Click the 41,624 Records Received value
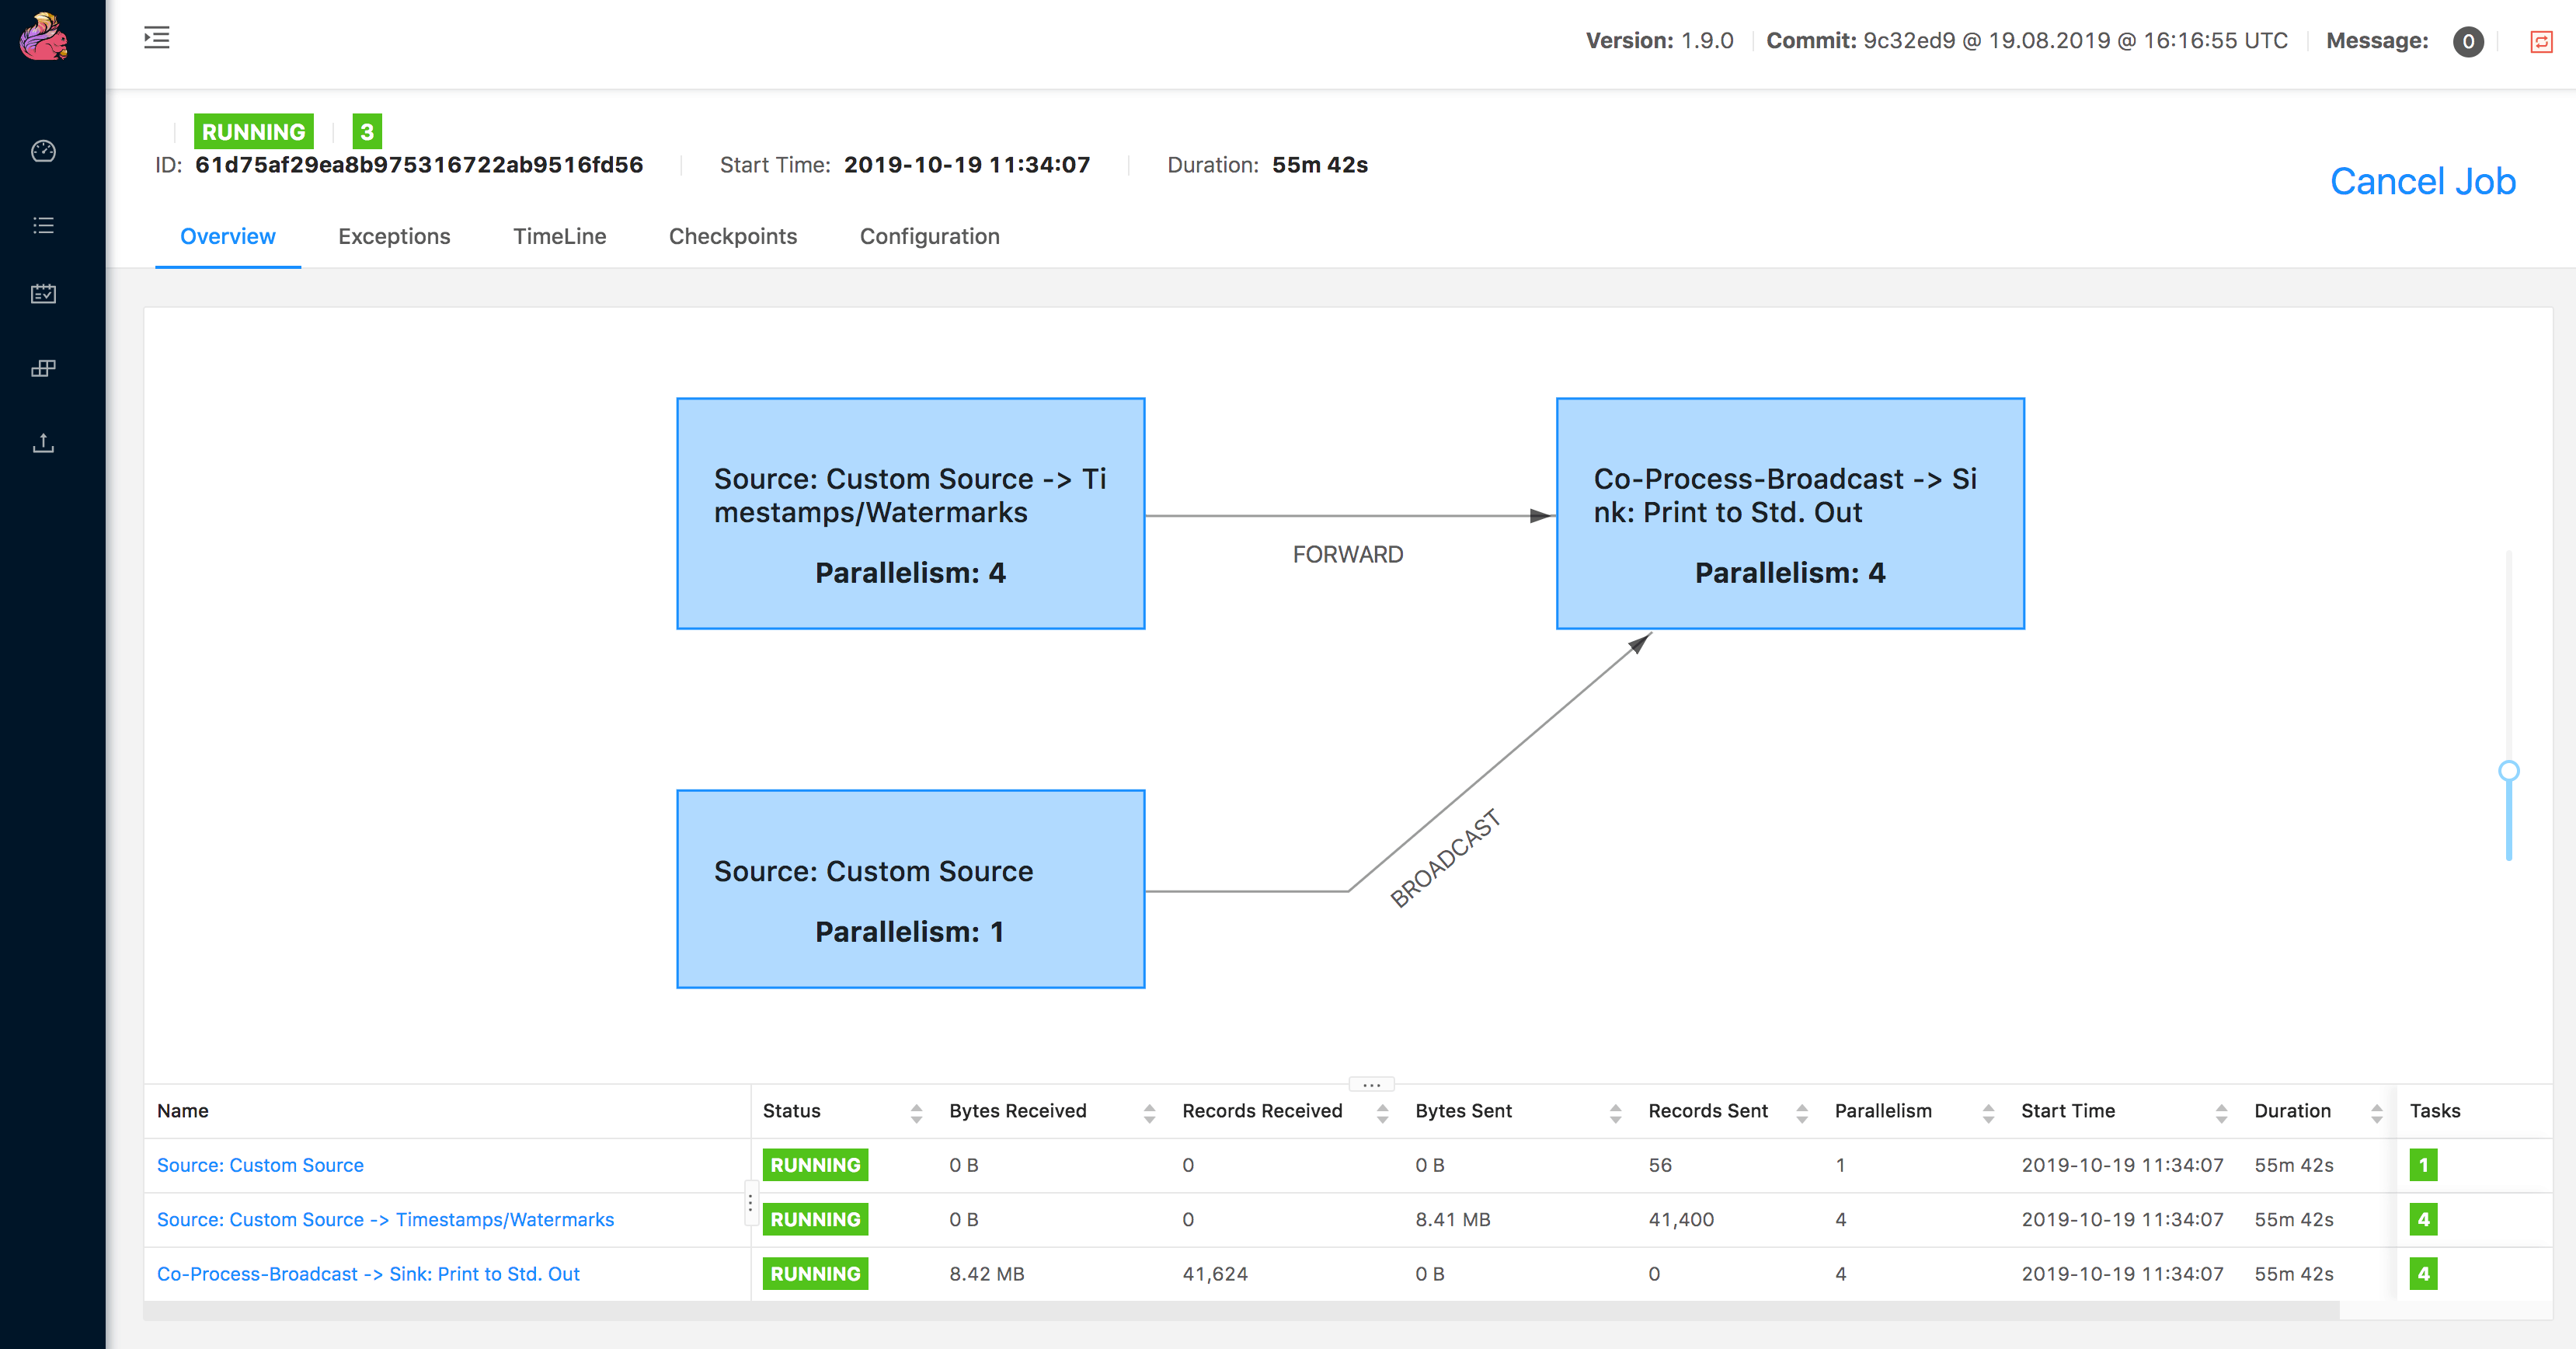This screenshot has height=1349, width=2576. click(x=1214, y=1274)
